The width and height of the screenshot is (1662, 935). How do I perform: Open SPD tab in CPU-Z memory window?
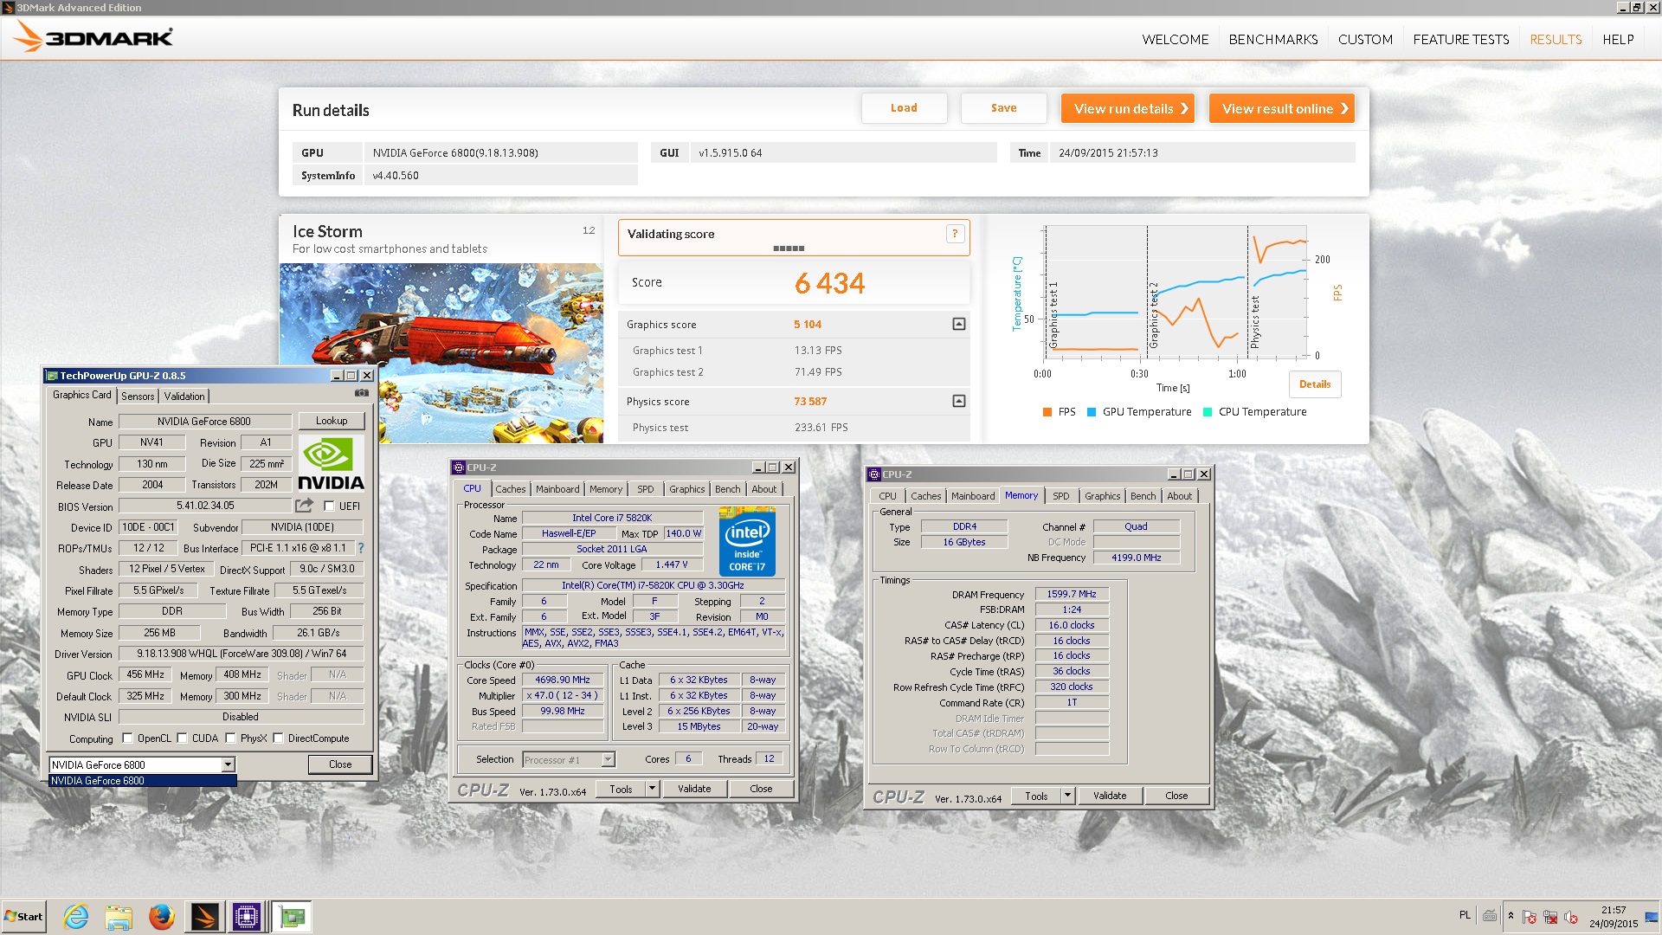coord(1061,496)
